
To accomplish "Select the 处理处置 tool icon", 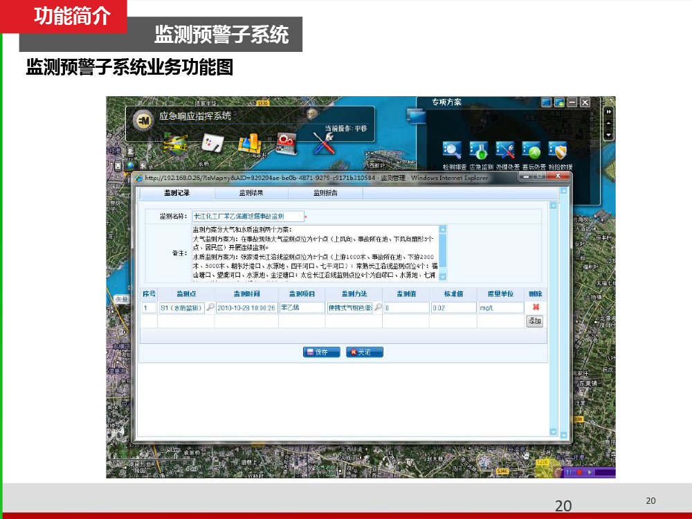I will point(505,150).
